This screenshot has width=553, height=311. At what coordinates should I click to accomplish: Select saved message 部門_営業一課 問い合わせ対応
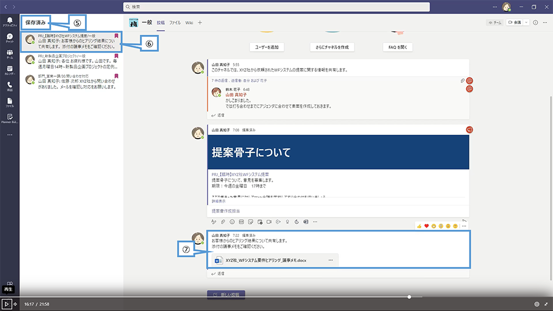[71, 82]
